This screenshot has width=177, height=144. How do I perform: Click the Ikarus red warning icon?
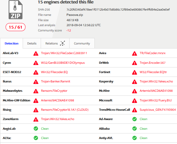click(x=36, y=82)
